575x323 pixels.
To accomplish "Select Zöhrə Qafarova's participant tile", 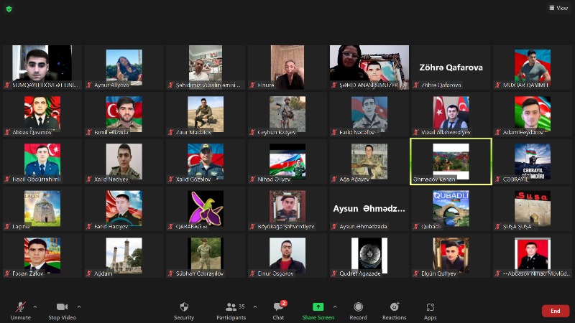I will click(451, 67).
